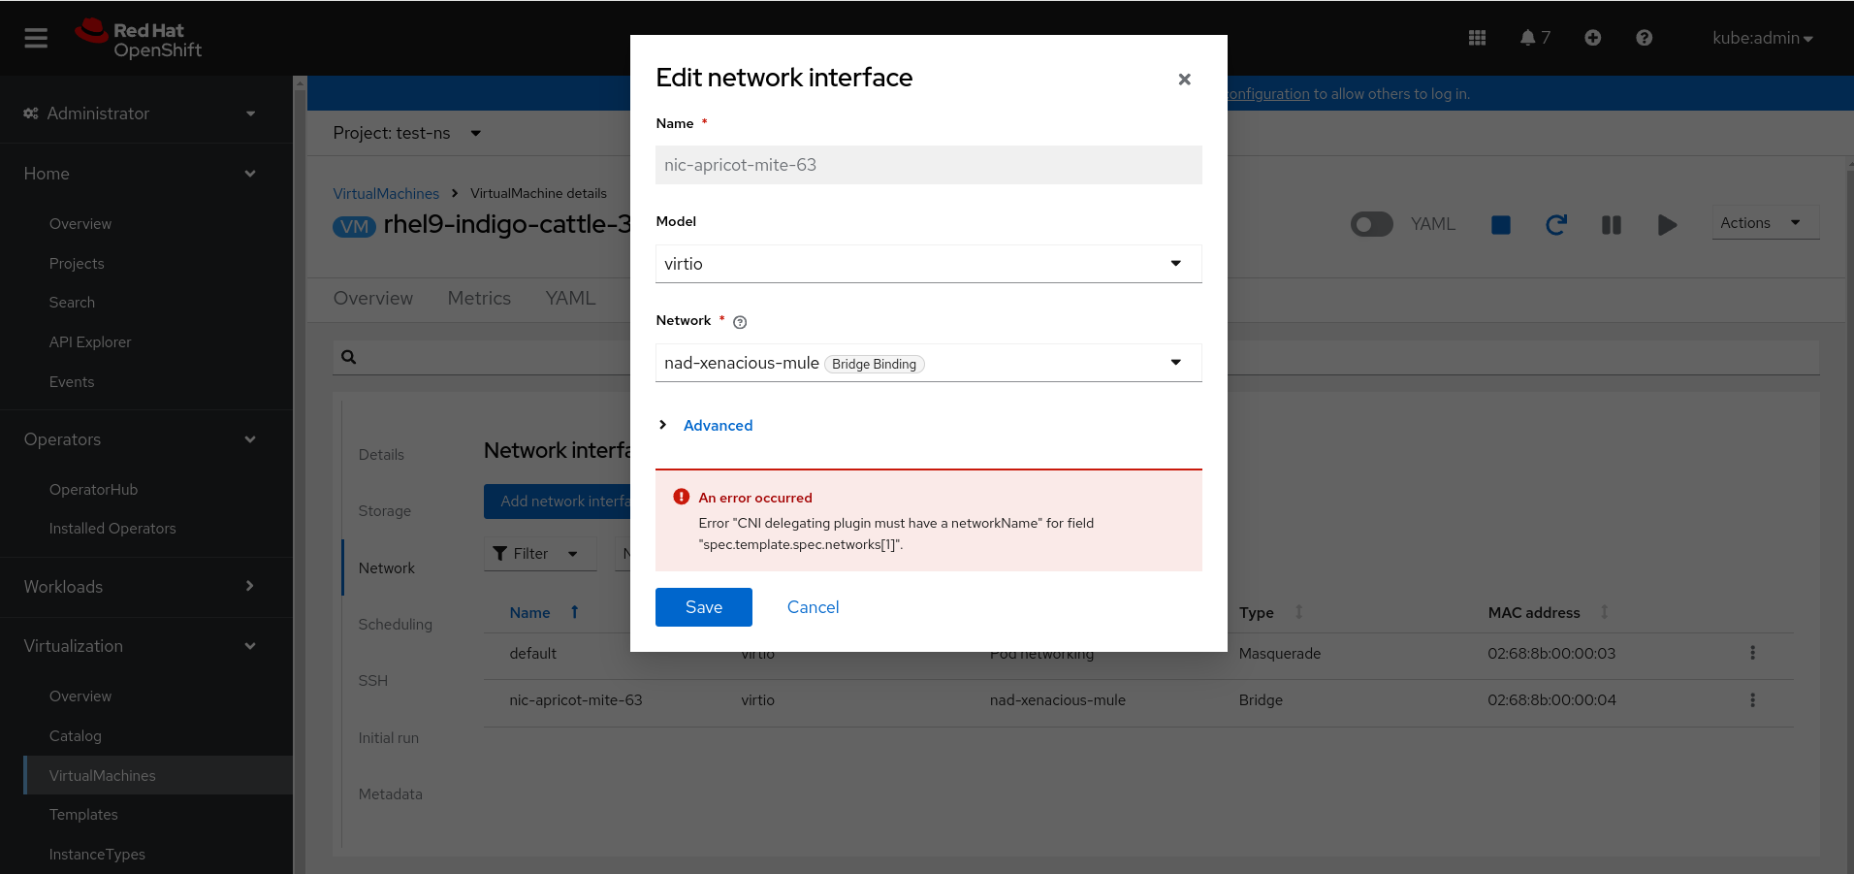Open the Model virtio dropdown
Screen dimensions: 1854x874
[x=928, y=264]
